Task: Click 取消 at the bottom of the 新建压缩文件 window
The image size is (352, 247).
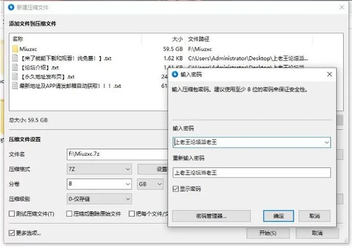Action: click(317, 233)
